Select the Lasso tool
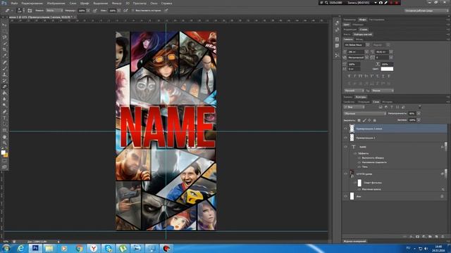 tap(4, 37)
